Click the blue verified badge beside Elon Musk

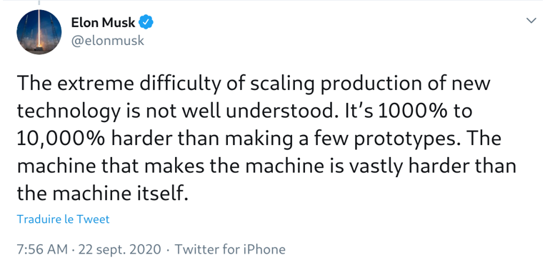coord(146,22)
